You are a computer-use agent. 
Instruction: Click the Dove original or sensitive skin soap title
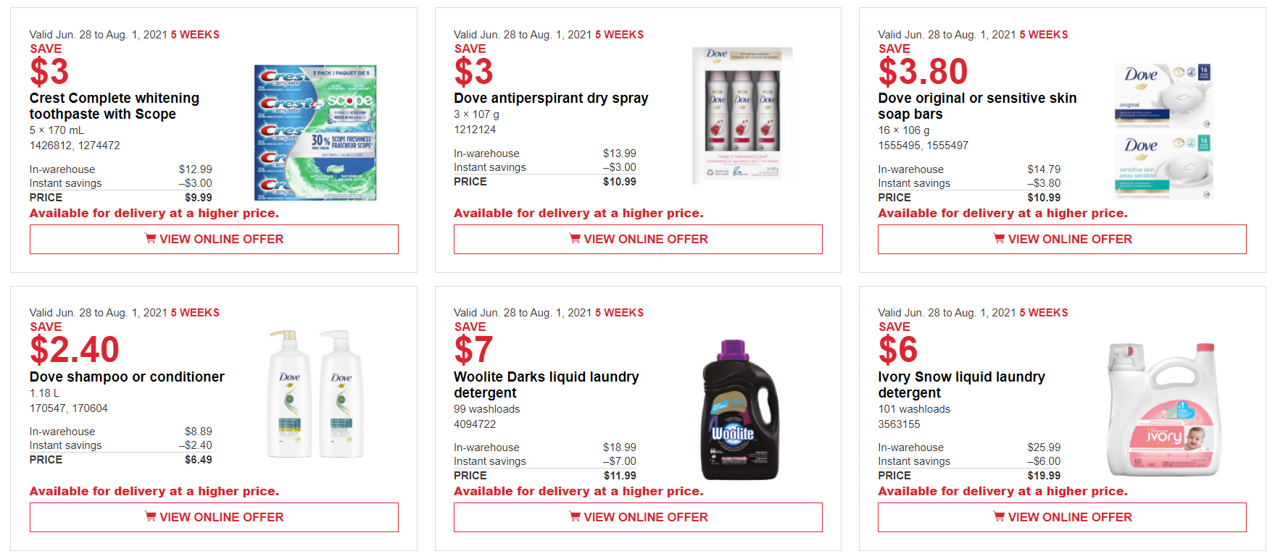click(x=976, y=106)
